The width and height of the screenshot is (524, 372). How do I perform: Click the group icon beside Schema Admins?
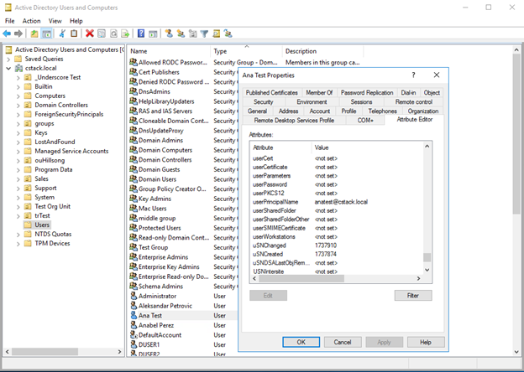pos(134,286)
